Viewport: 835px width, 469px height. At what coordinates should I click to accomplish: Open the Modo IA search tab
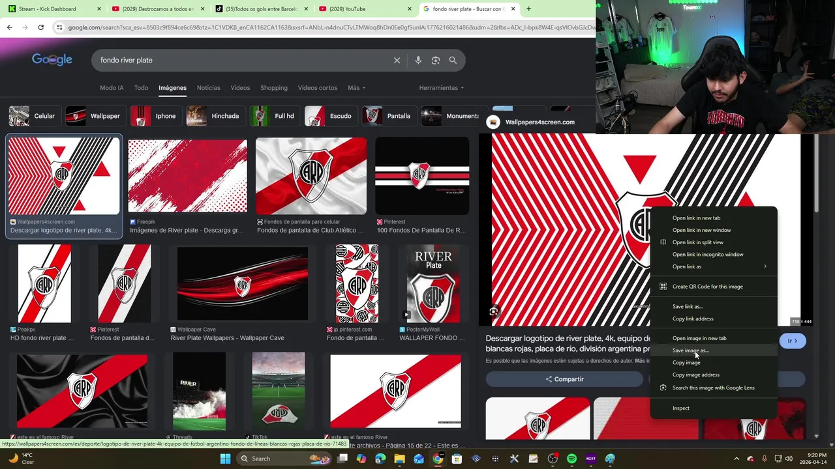click(x=112, y=88)
